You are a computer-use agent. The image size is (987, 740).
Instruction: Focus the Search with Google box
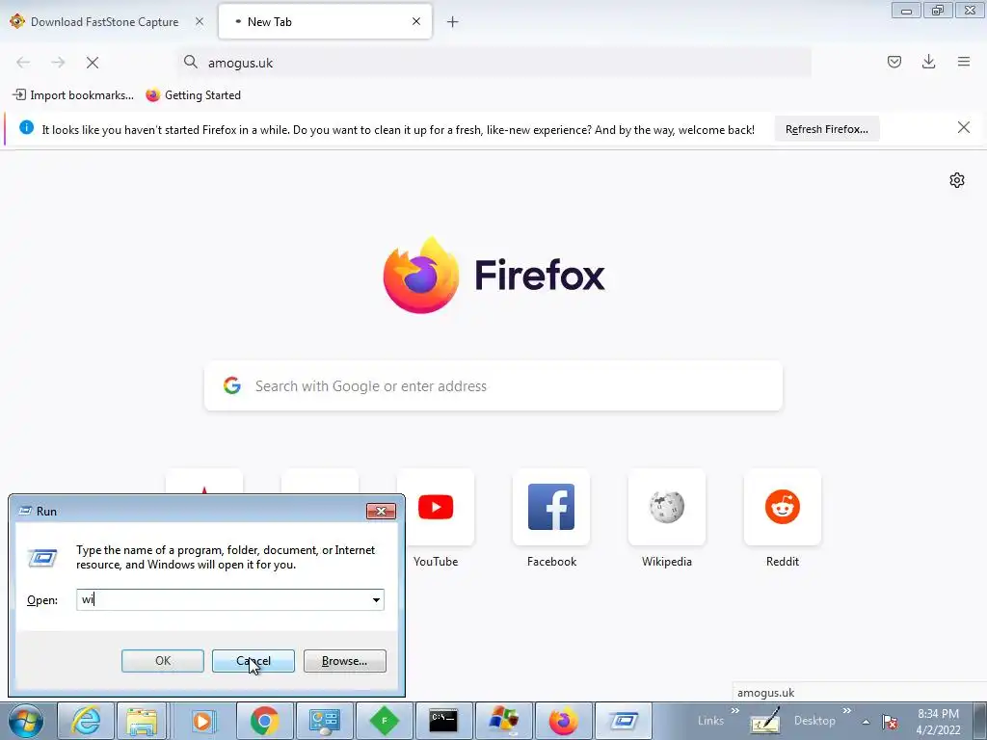point(493,385)
